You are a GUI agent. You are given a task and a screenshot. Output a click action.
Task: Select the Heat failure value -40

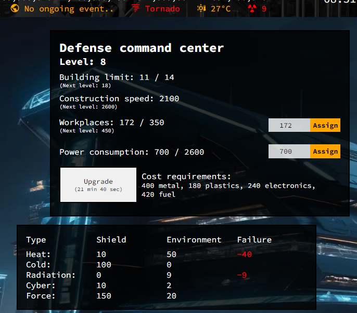tap(244, 254)
